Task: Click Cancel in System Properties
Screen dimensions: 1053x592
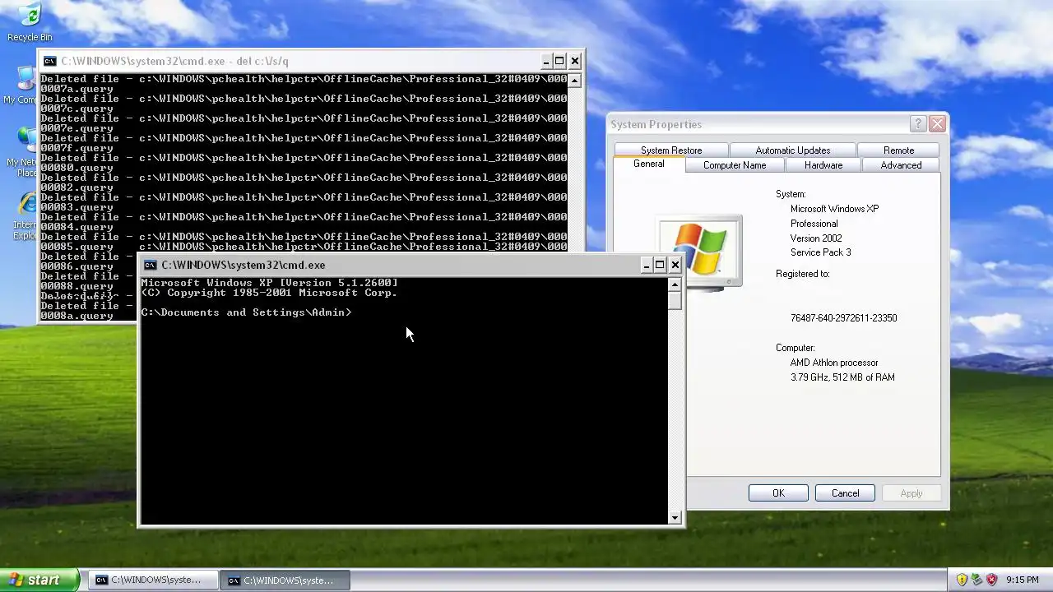Action: [845, 493]
